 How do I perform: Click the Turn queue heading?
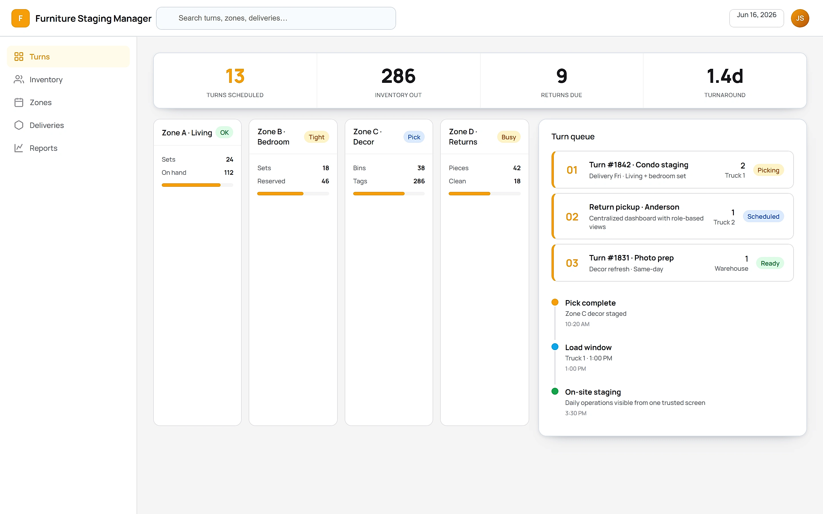coord(573,136)
